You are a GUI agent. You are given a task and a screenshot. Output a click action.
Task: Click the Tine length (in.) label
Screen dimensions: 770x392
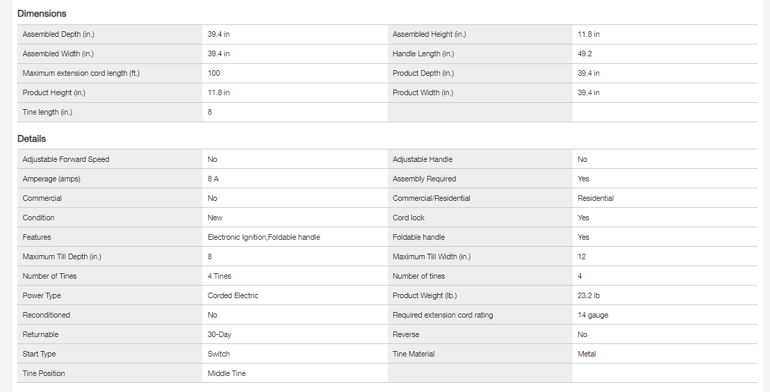click(x=47, y=112)
